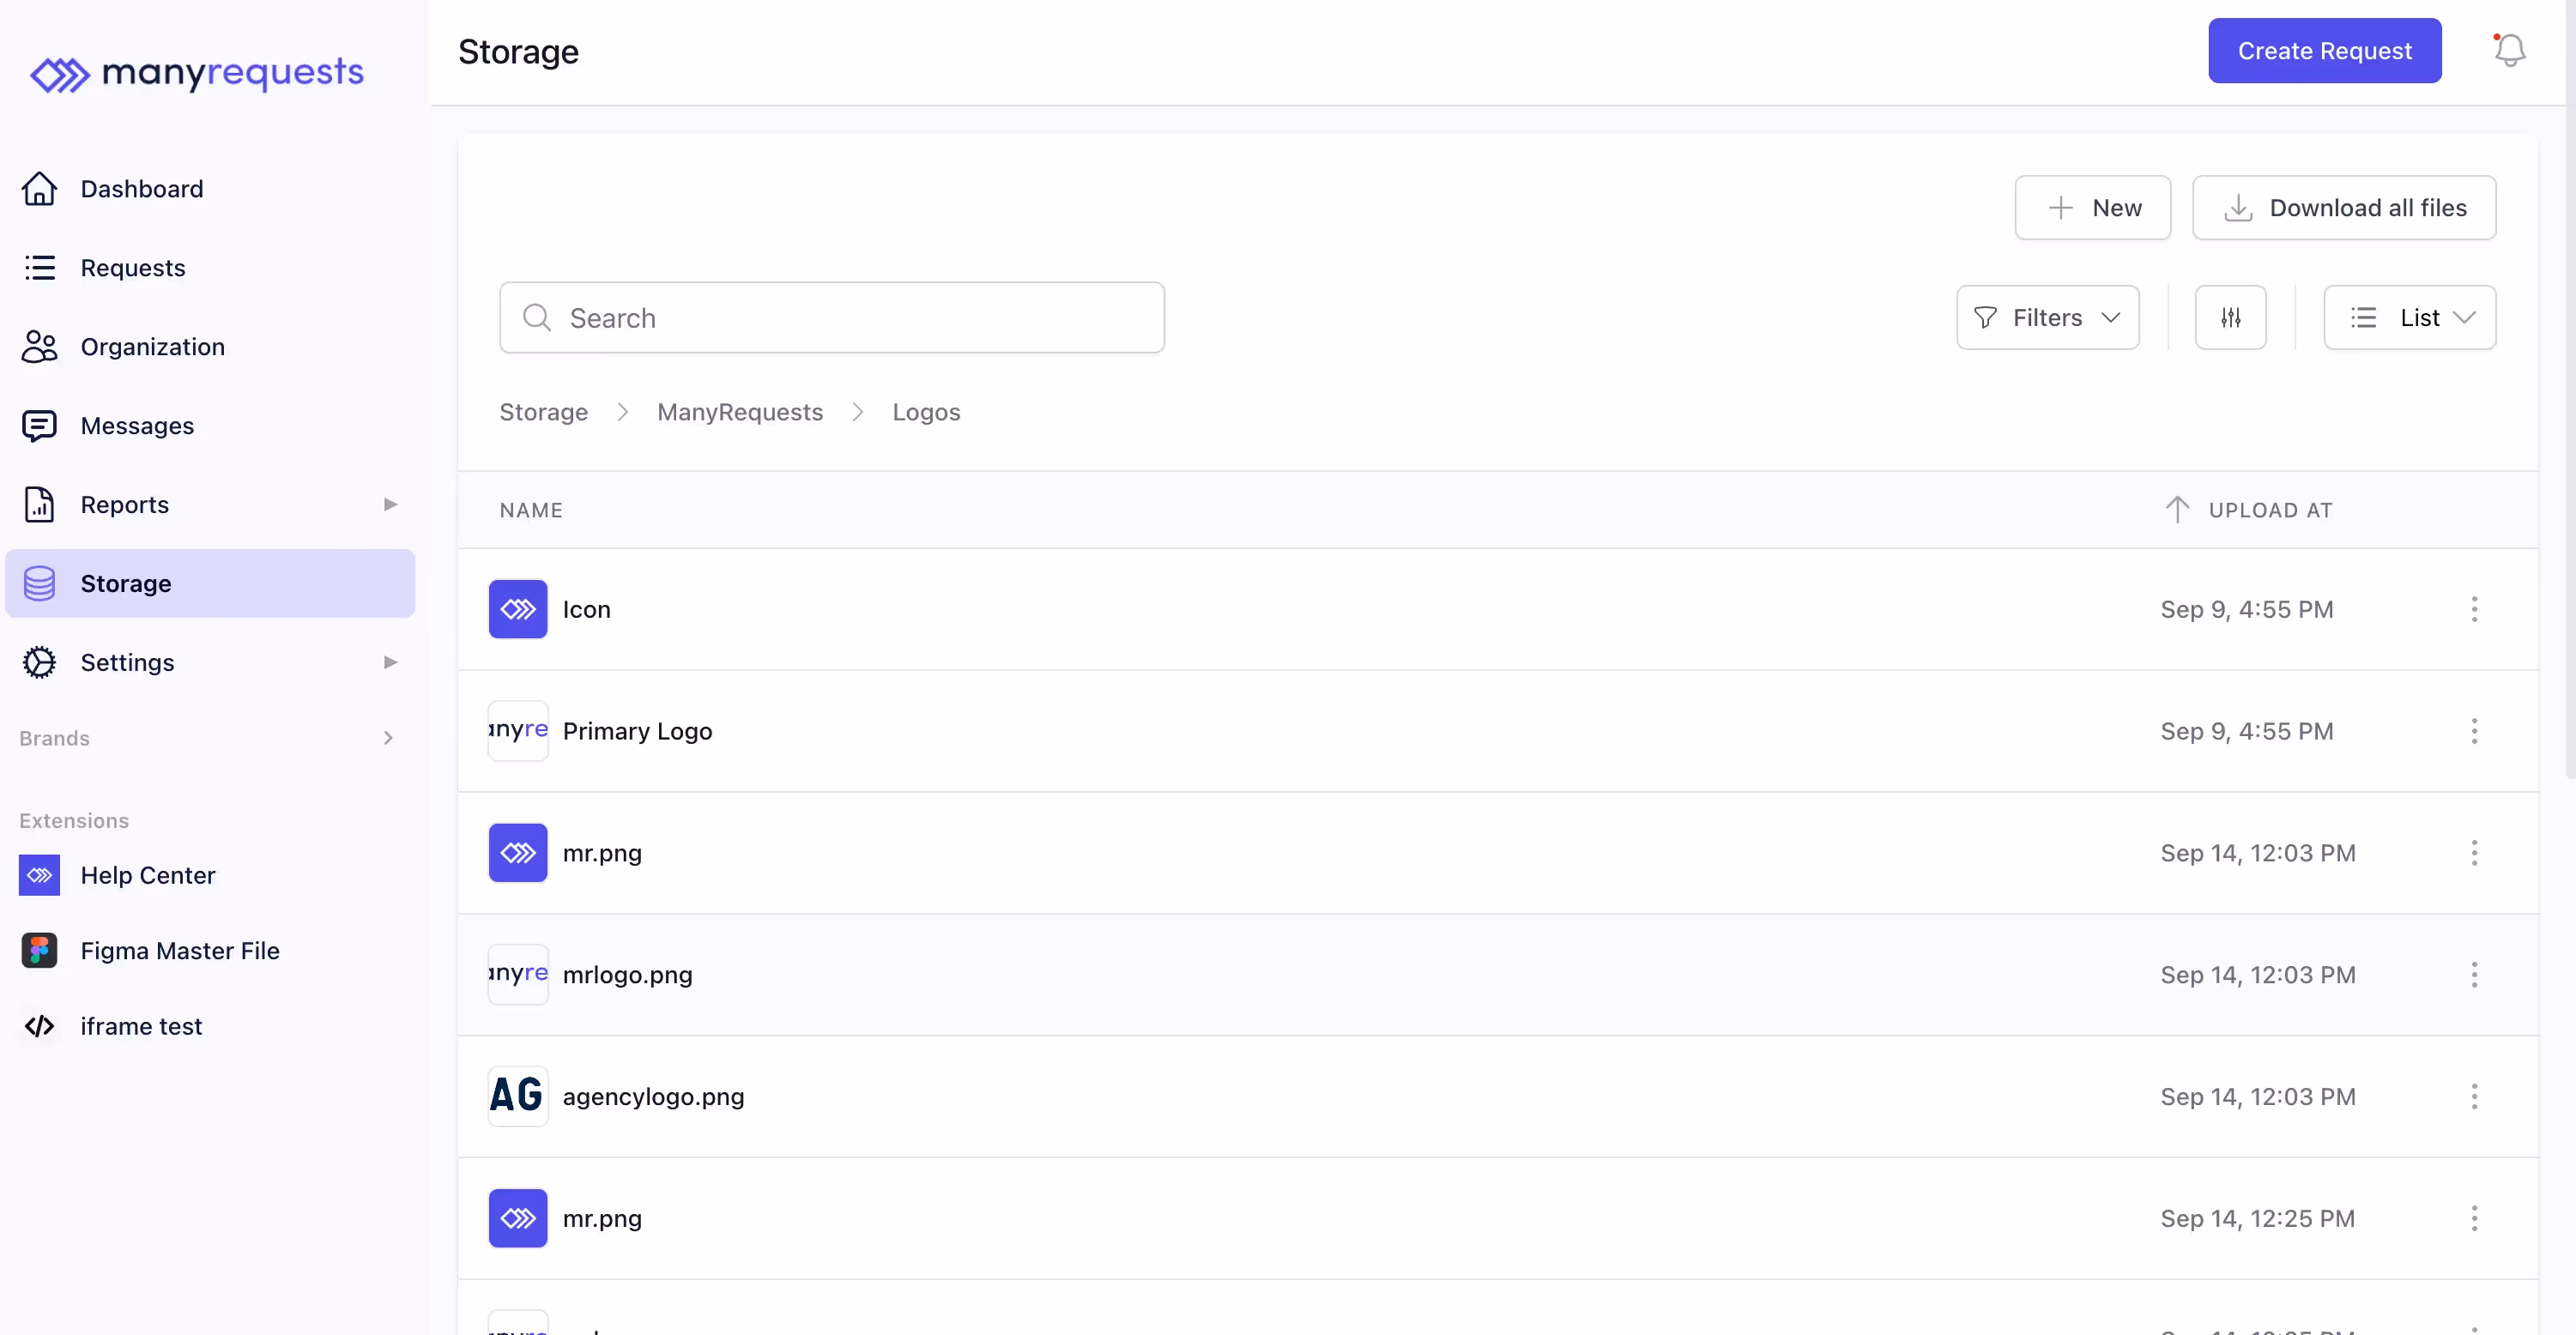Open options menu for Primary Logo
Screen dimensions: 2576x1335
(x=2474, y=732)
